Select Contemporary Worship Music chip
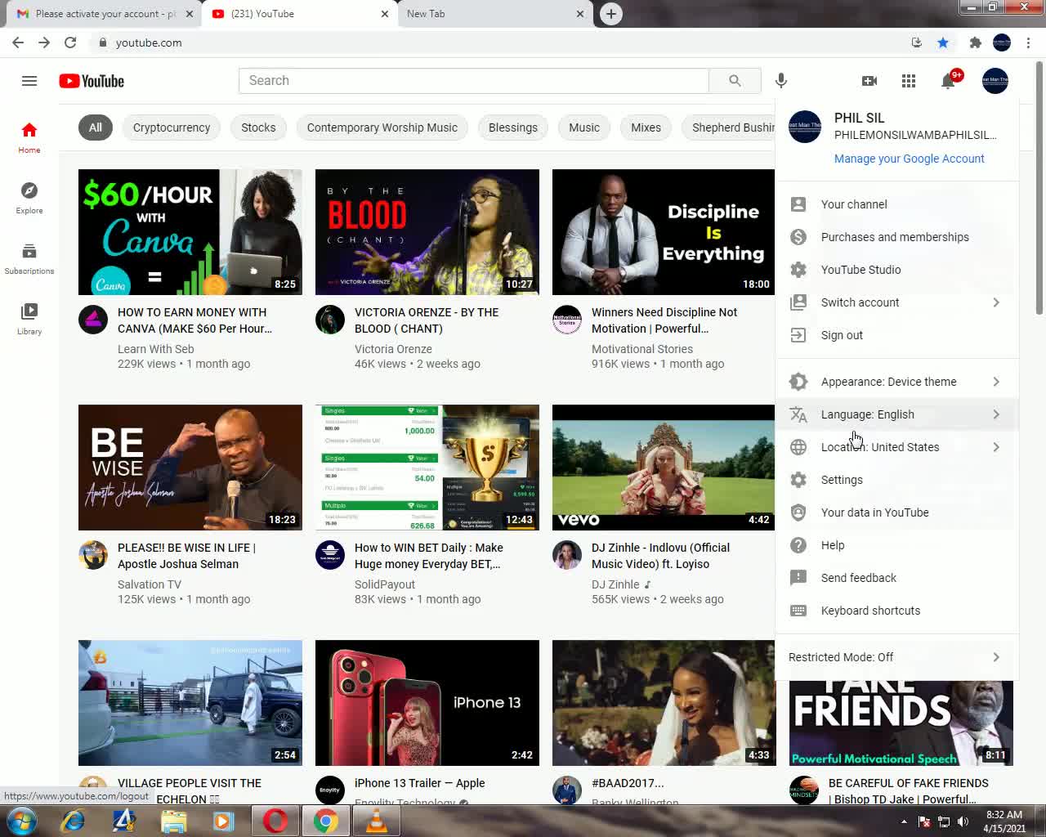Screen dimensions: 1046x837 [x=382, y=128]
